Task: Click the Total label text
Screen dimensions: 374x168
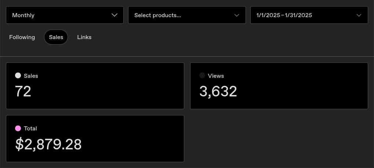Action: click(x=30, y=129)
